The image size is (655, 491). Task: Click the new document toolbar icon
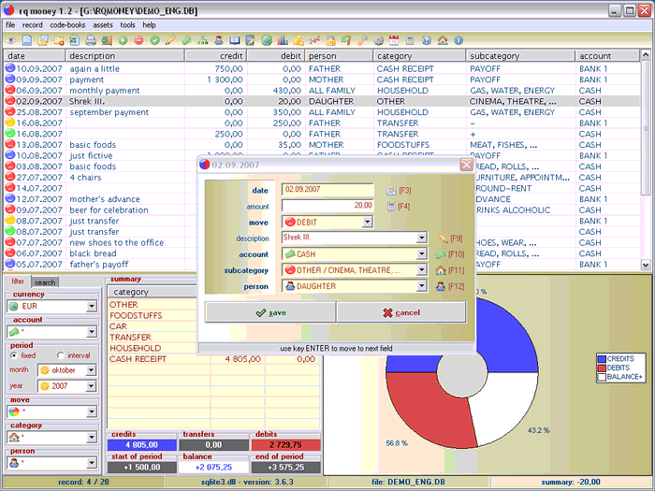27,40
